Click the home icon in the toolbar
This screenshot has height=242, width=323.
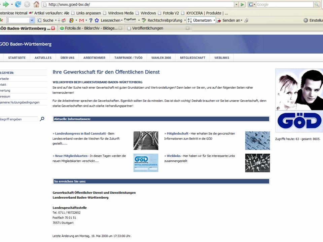36,4
